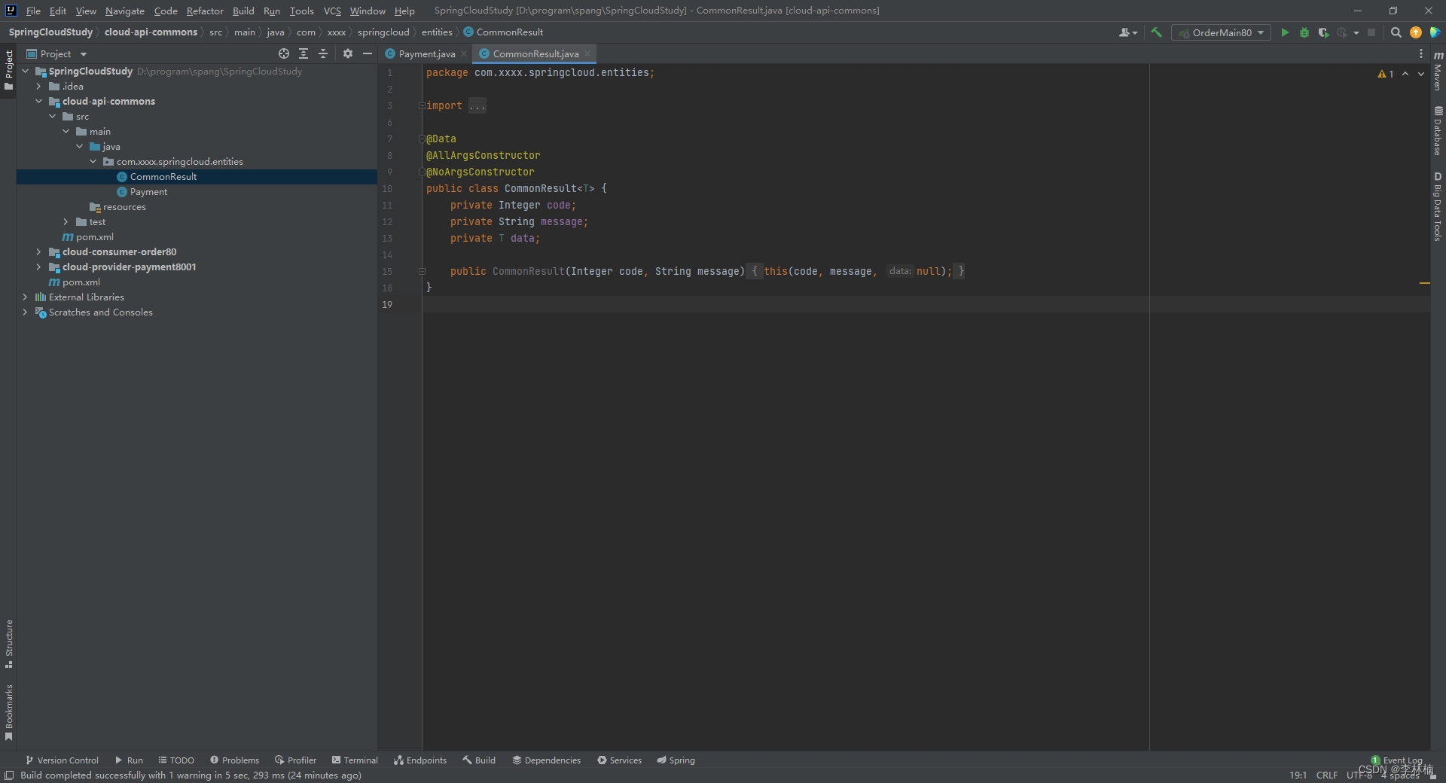Click the code-with-me user icon

[1127, 32]
